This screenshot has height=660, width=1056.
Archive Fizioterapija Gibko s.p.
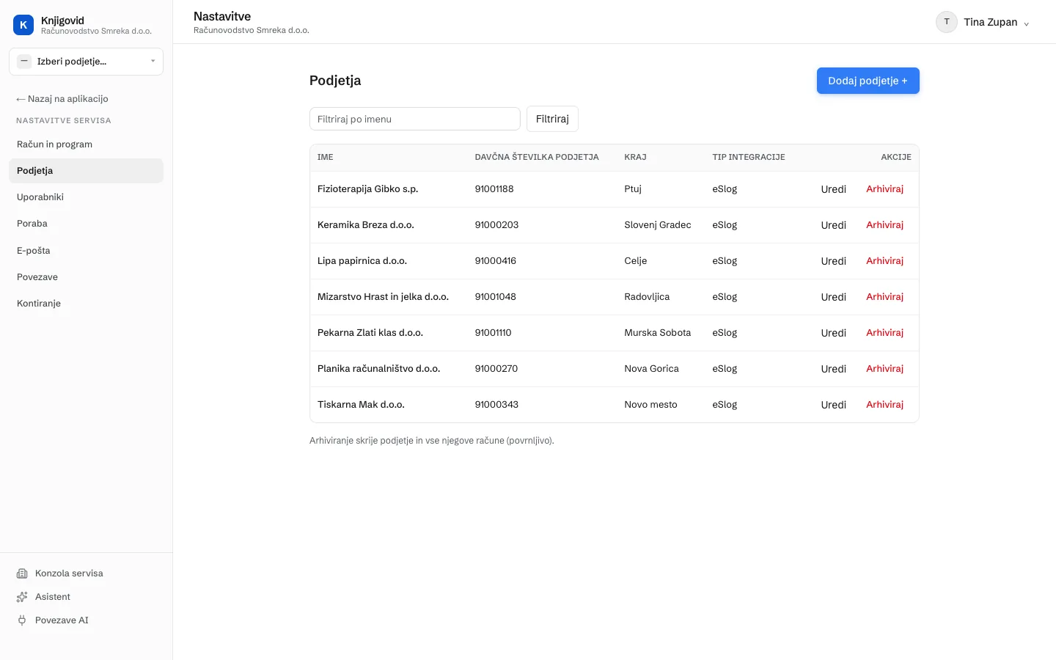click(885, 189)
